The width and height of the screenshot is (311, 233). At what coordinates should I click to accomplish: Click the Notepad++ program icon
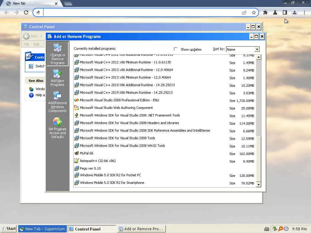point(76,161)
